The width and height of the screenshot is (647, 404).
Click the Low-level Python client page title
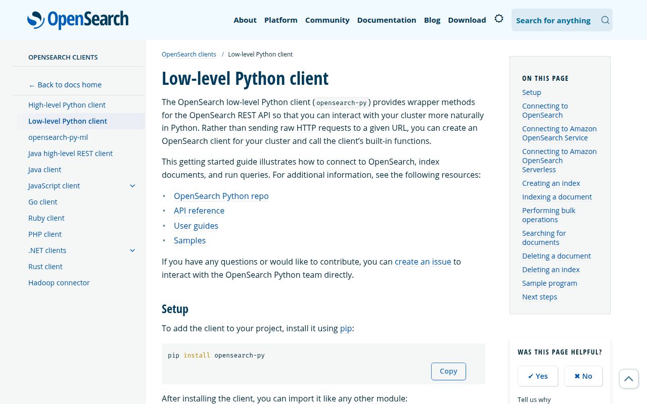click(x=245, y=78)
